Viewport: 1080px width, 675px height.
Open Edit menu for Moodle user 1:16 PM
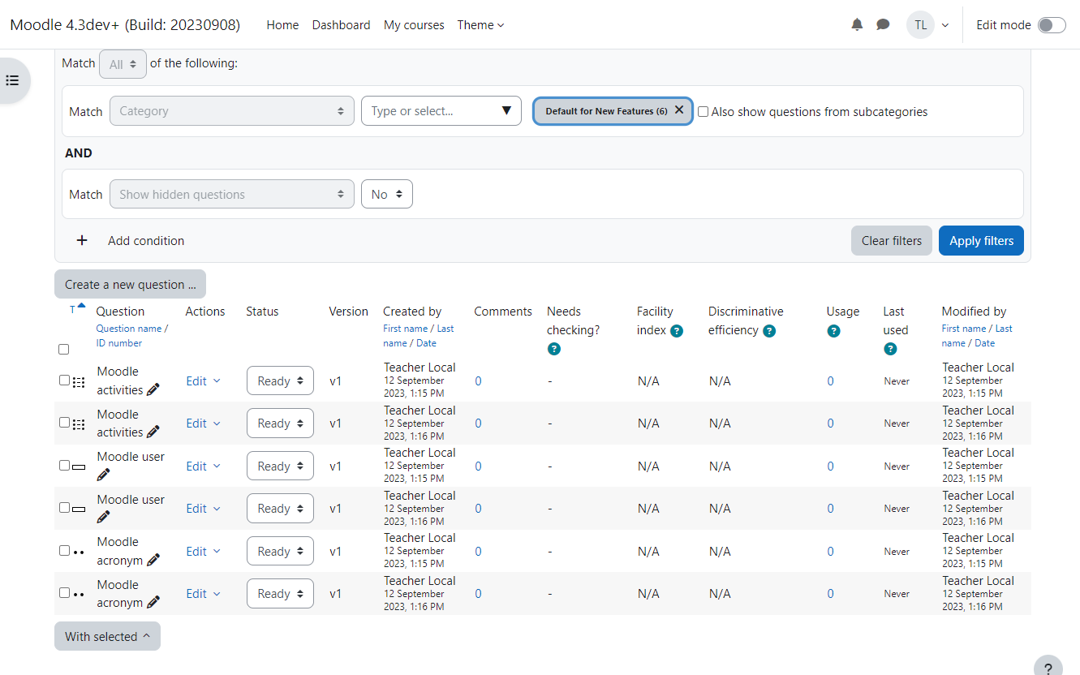point(203,509)
